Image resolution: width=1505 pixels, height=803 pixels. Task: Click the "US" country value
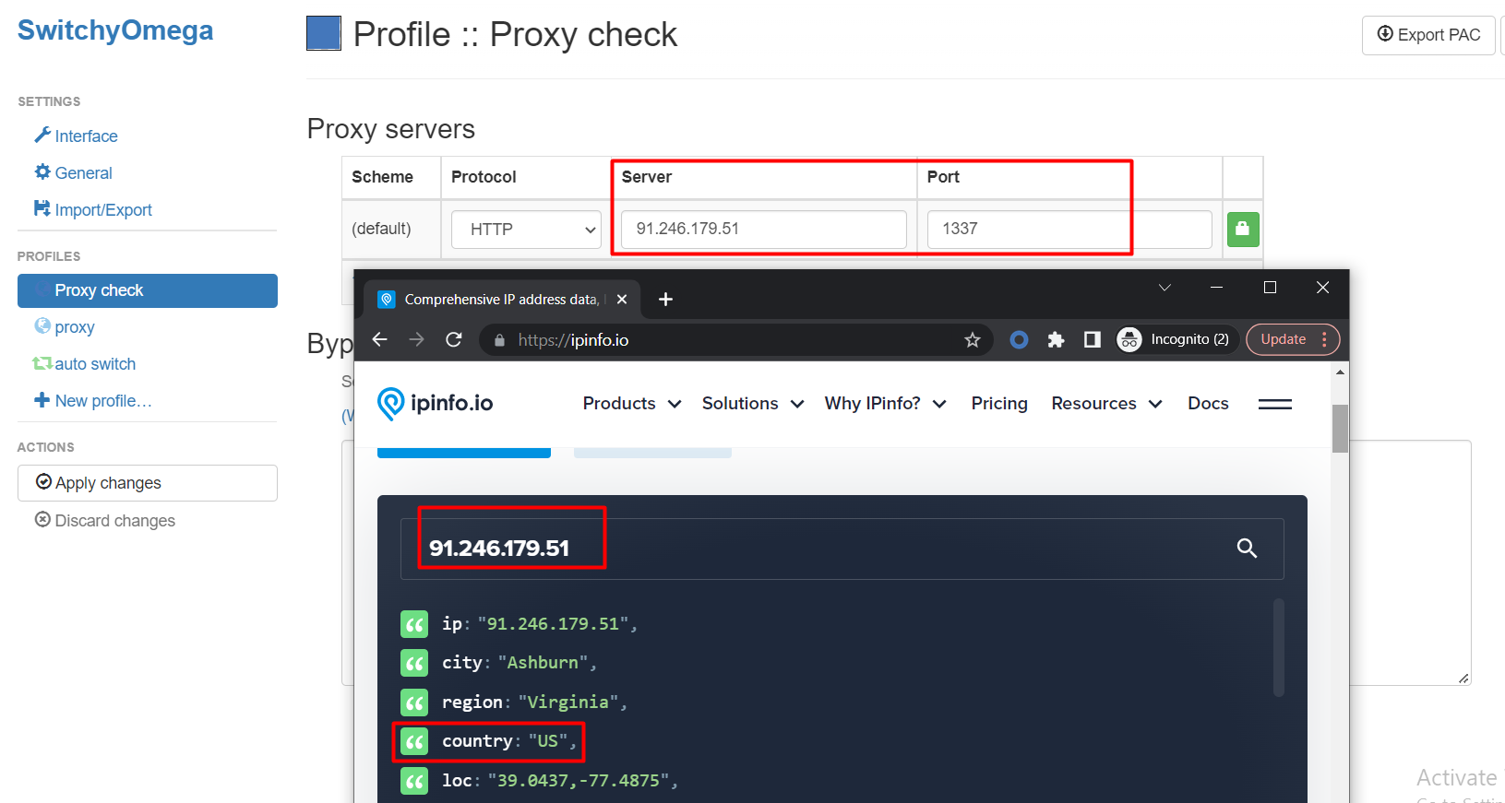(x=547, y=741)
